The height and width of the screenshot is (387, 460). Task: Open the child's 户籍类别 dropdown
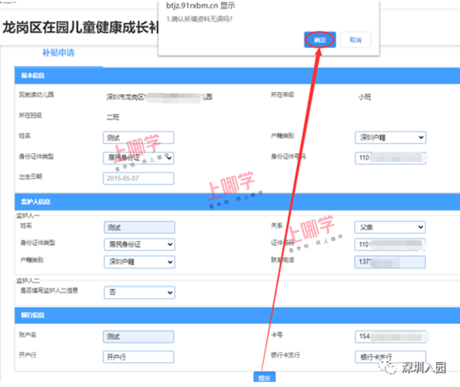click(390, 138)
